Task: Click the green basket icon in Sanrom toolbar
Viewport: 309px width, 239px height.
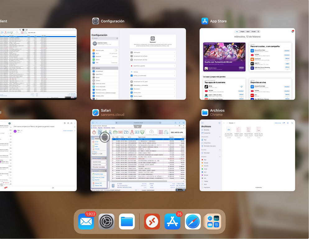Action: pyautogui.click(x=115, y=132)
